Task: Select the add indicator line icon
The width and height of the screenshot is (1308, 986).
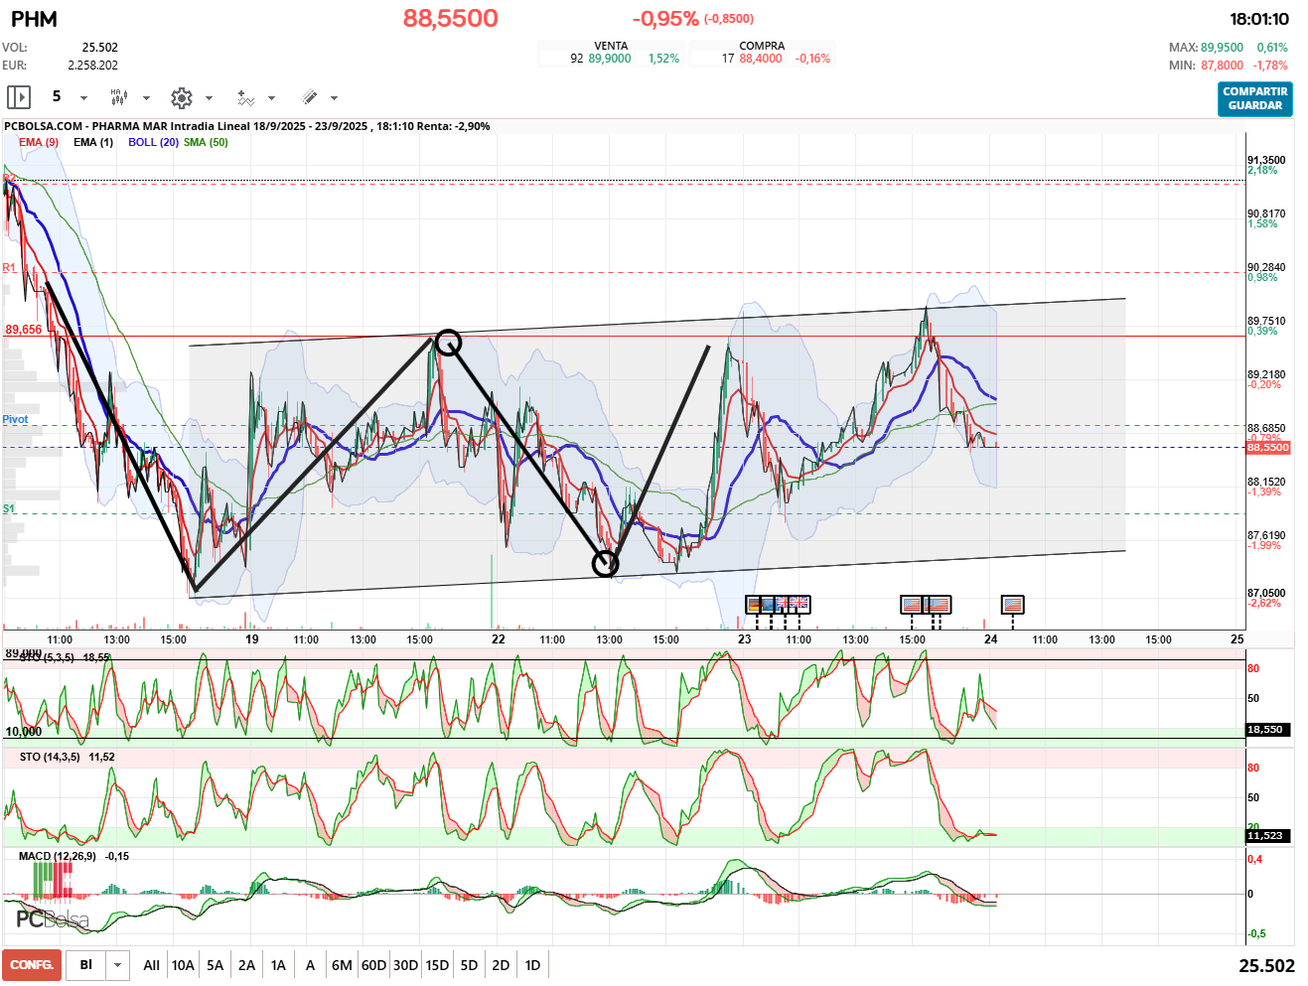Action: coord(245,97)
